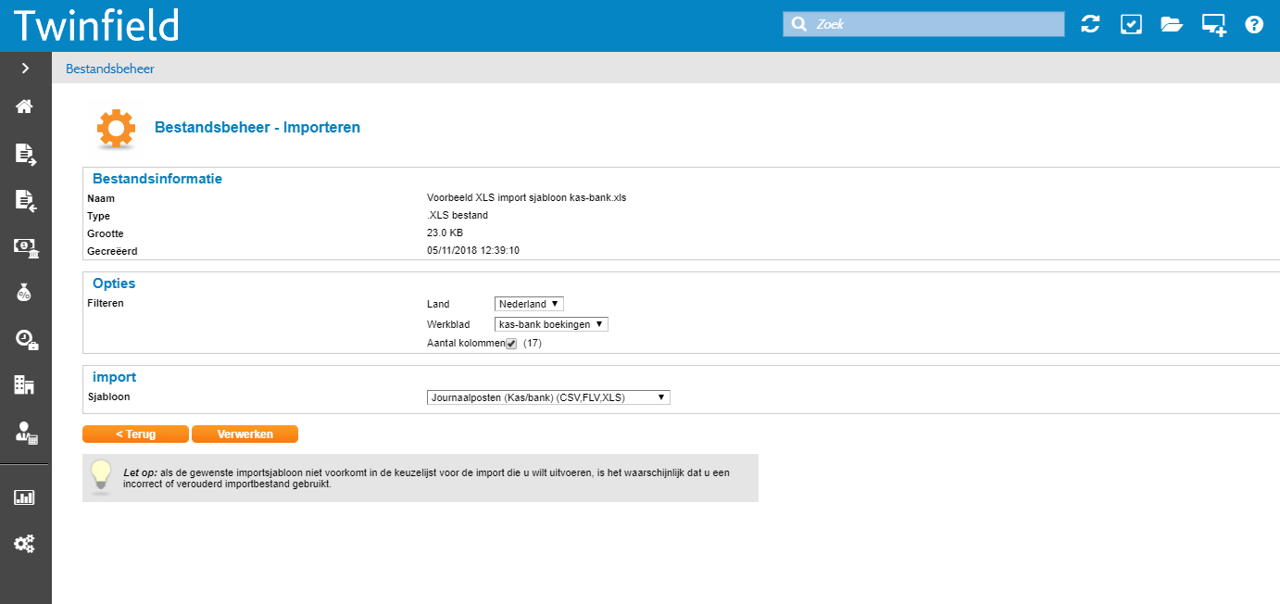This screenshot has width=1280, height=604.
Task: Click the open folder icon in header
Action: click(x=1172, y=25)
